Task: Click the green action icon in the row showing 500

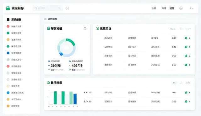Action: (186, 65)
